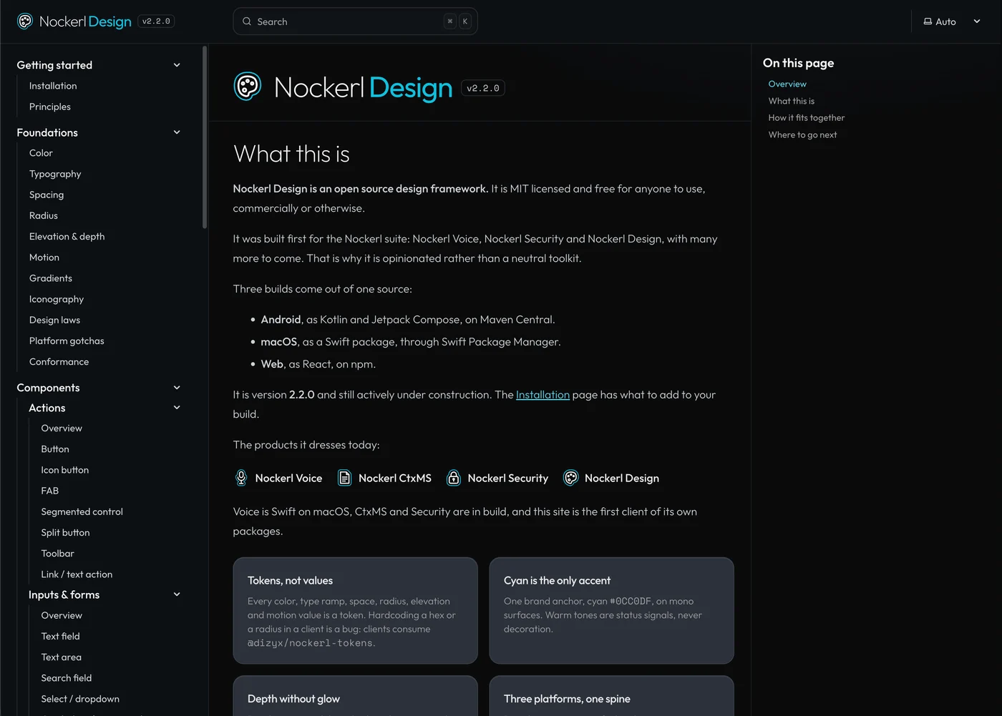
Task: Click the v2.2.0 badge beside page title
Action: point(483,88)
